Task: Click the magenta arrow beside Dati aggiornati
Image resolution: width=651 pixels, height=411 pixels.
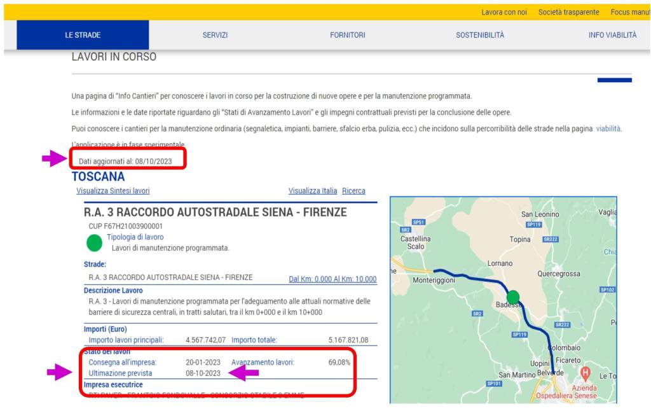Action: pyautogui.click(x=54, y=160)
